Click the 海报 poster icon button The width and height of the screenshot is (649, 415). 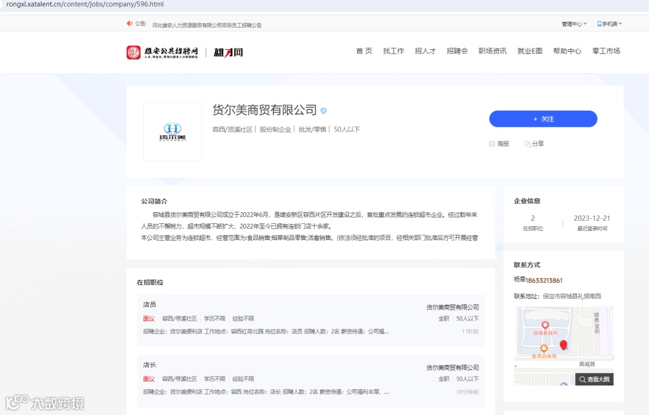tap(499, 144)
